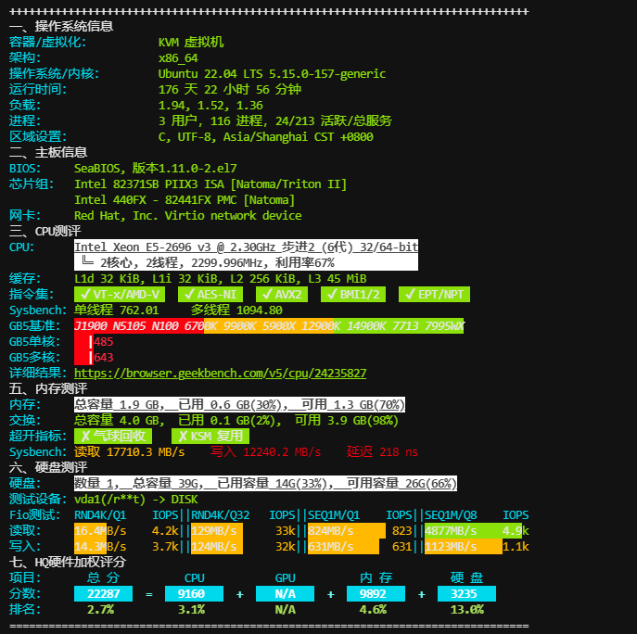
Task: Click the 三、CPU测评 section heading
Action: pos(45,231)
